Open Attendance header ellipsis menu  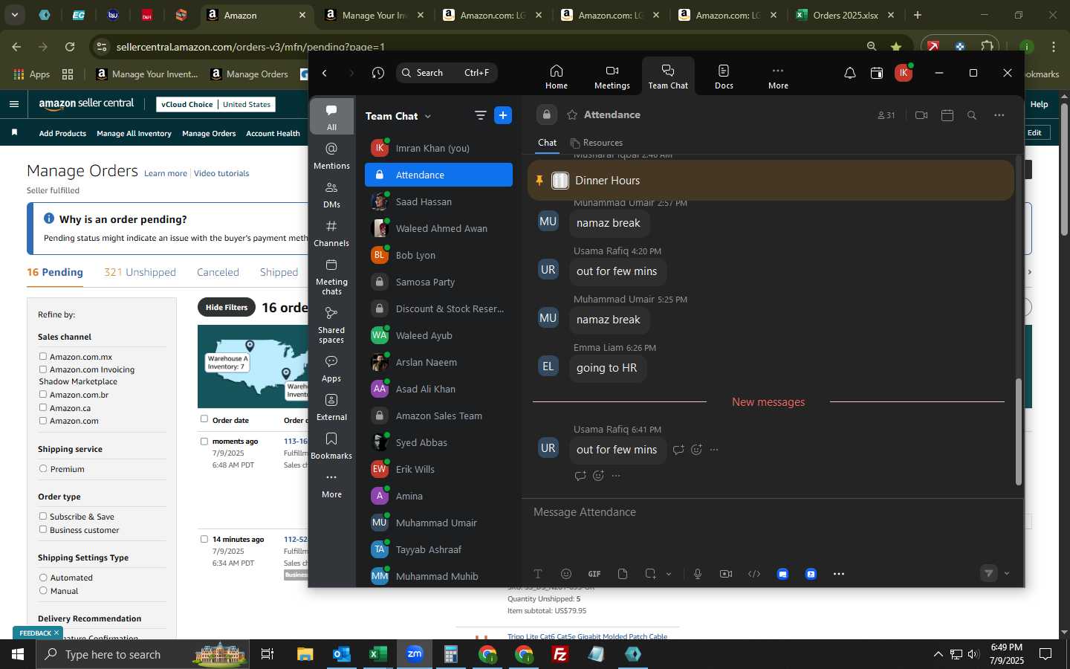click(999, 115)
